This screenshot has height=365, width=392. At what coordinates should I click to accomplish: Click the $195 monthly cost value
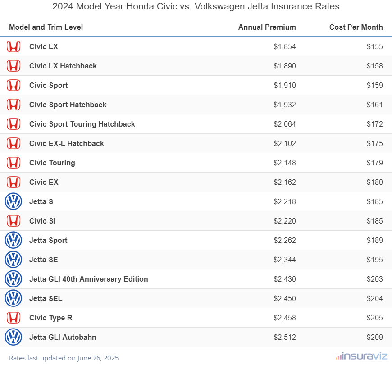point(375,260)
